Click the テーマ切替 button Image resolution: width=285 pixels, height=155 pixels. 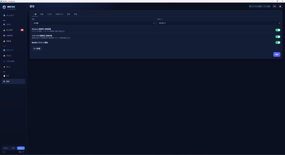[37, 49]
